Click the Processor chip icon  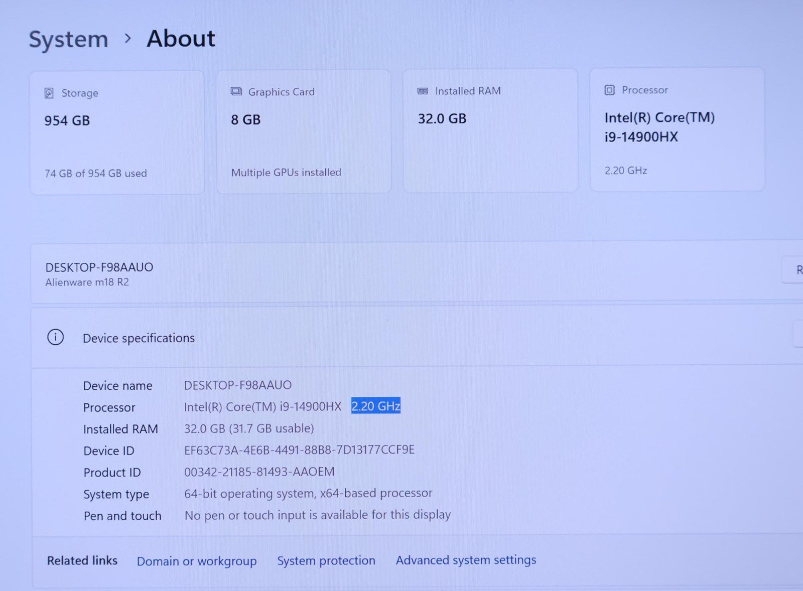609,90
